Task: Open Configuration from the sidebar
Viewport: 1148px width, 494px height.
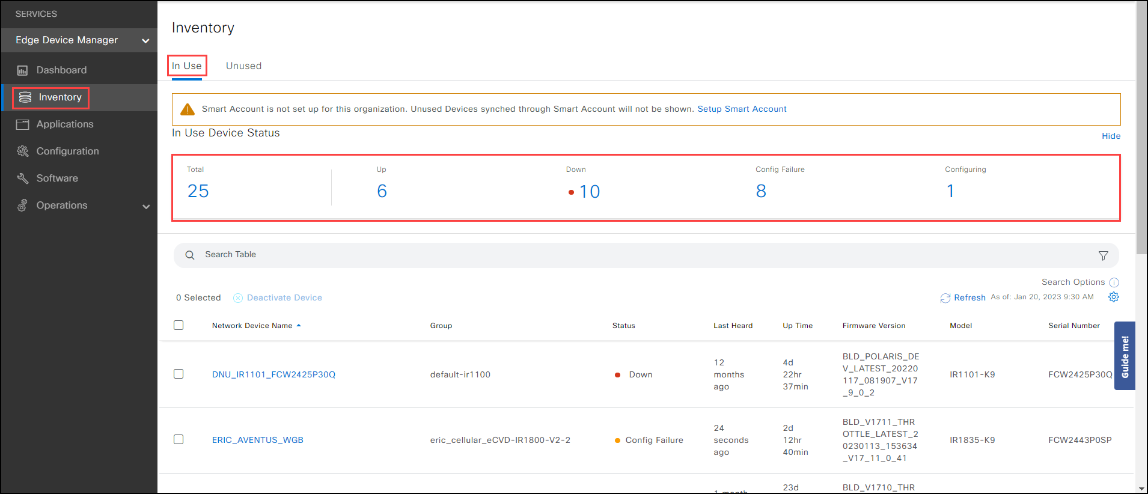Action: pyautogui.click(x=68, y=151)
